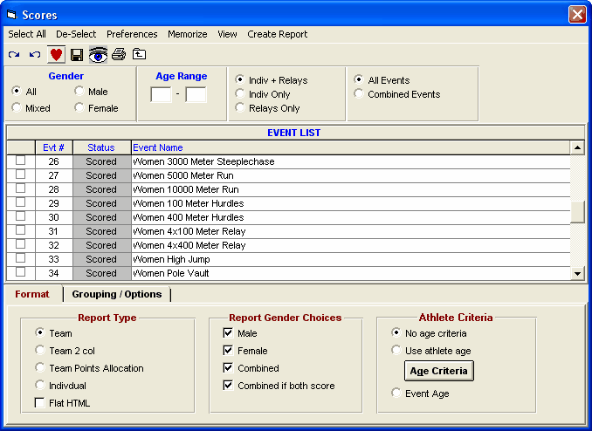This screenshot has height=431, width=592.
Task: Click the undo arrow toolbar icon
Action: [x=35, y=55]
